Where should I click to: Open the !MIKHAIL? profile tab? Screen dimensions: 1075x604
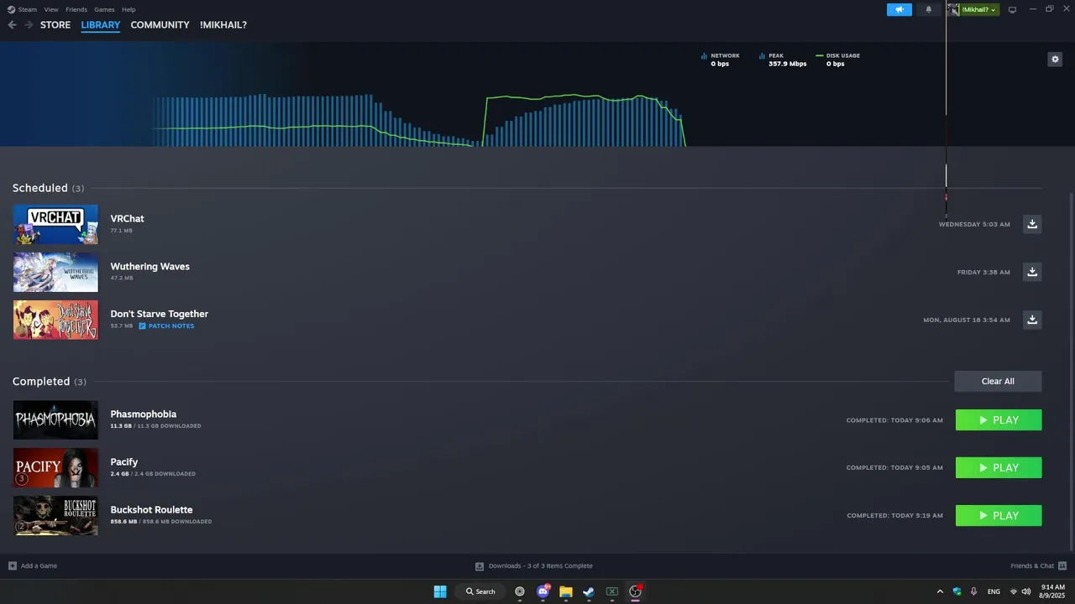pyautogui.click(x=223, y=25)
